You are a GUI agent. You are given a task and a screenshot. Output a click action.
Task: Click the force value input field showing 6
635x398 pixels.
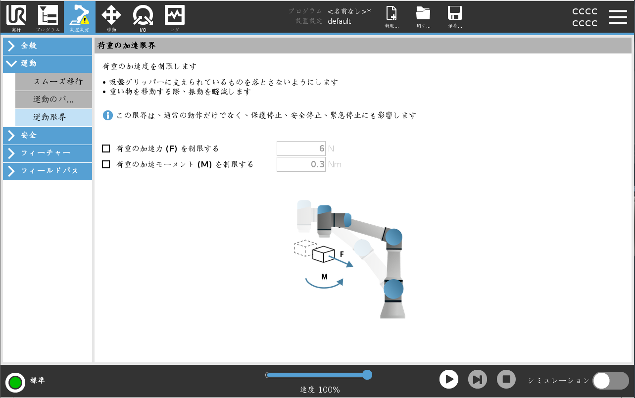pyautogui.click(x=301, y=148)
